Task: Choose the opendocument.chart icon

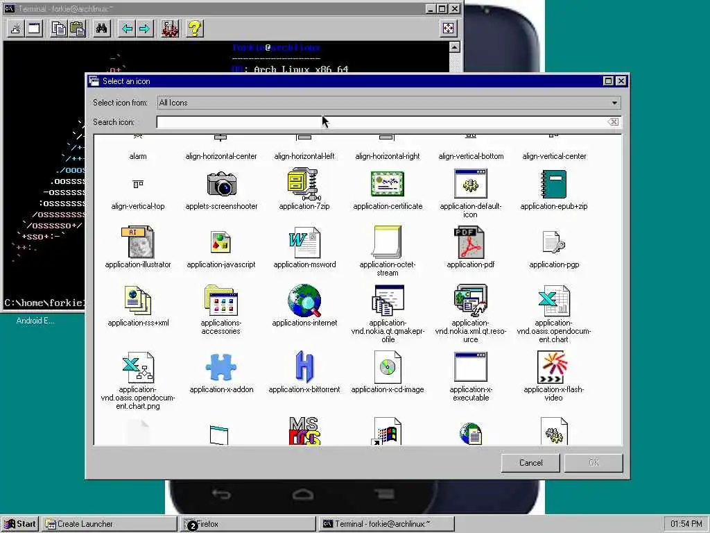Action: (x=554, y=300)
